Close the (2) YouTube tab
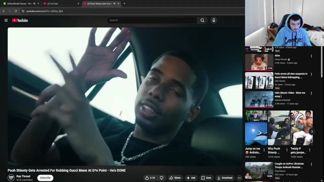The image size is (324, 182). (78, 4)
